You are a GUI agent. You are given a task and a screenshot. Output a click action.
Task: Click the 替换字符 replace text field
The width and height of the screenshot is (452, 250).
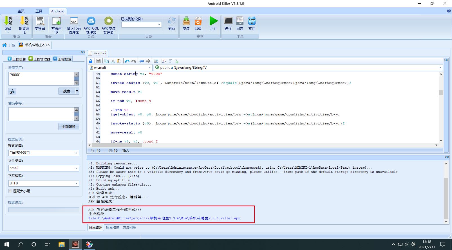point(41,114)
